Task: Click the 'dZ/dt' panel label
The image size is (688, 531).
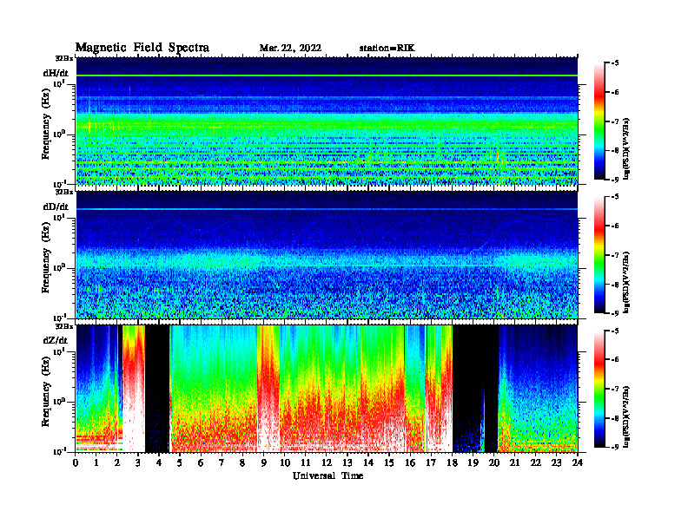Action: [56, 340]
